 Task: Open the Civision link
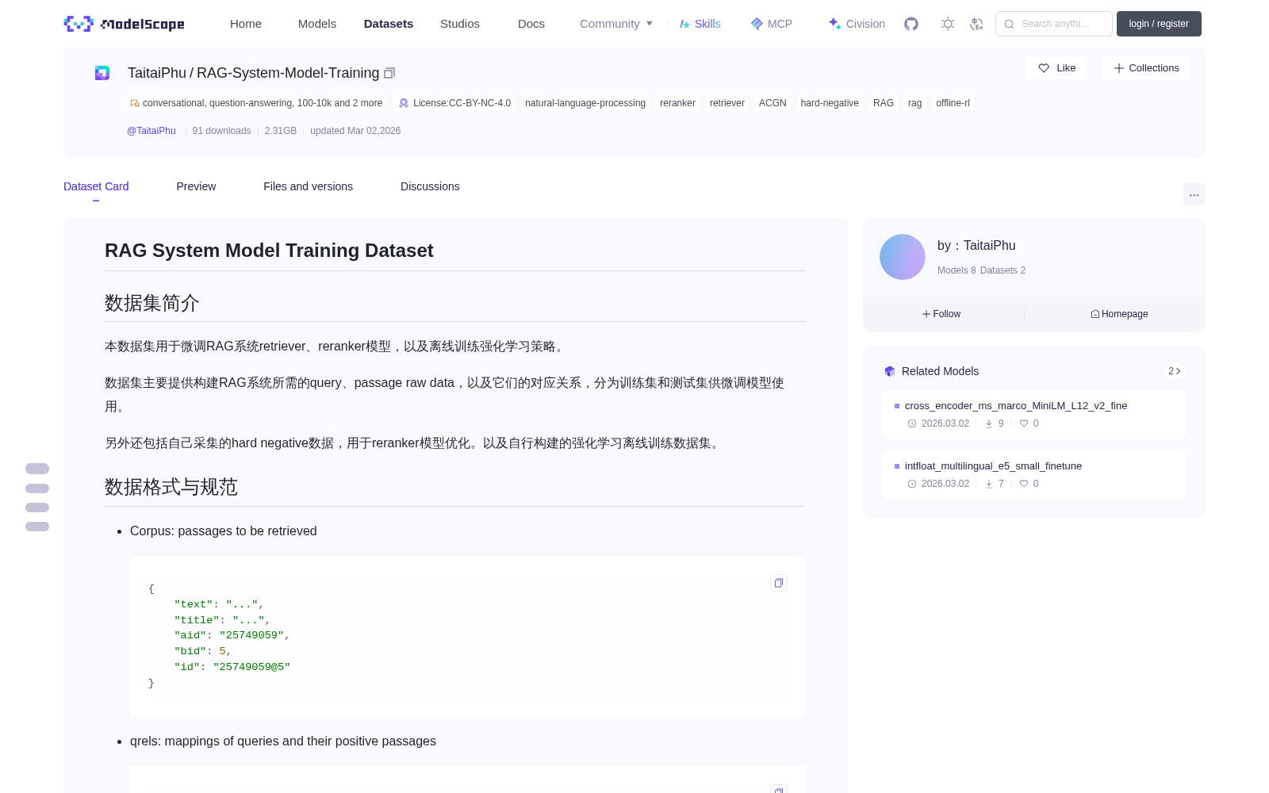[857, 24]
